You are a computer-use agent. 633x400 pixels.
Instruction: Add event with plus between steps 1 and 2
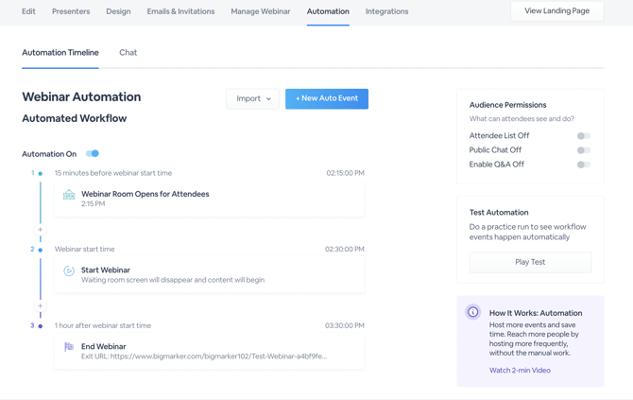[41, 230]
